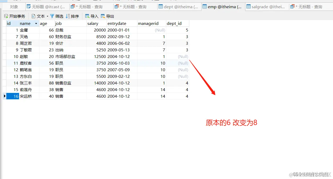Click the job cell 出纳
Viewport: 333px width, 179px height.
[70, 50]
